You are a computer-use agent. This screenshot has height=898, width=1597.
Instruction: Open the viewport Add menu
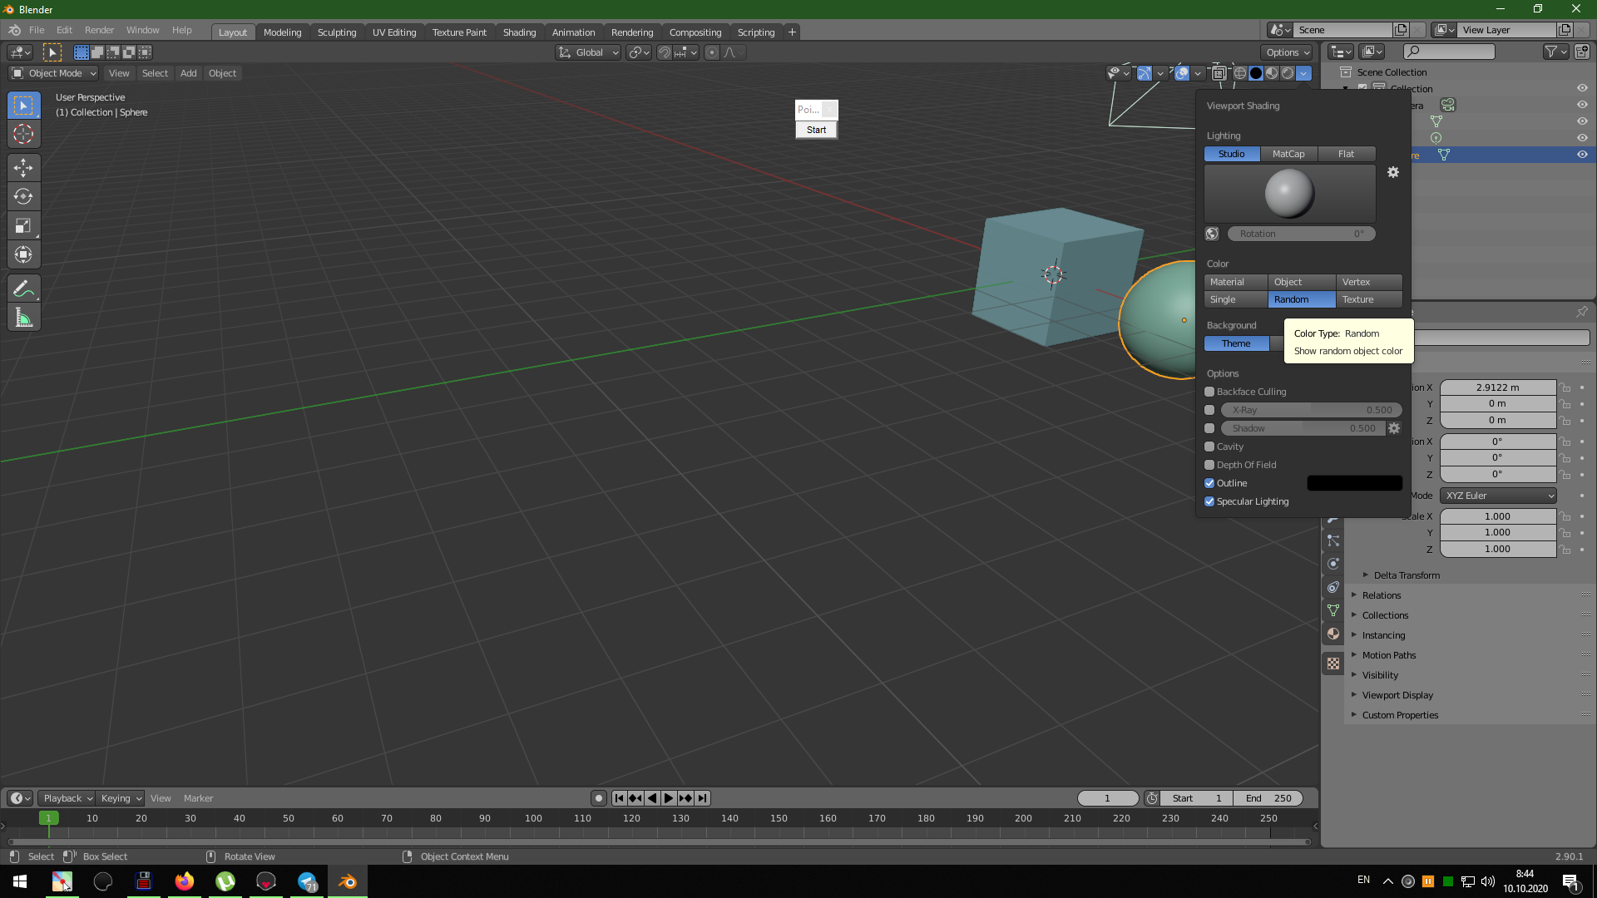pyautogui.click(x=189, y=73)
